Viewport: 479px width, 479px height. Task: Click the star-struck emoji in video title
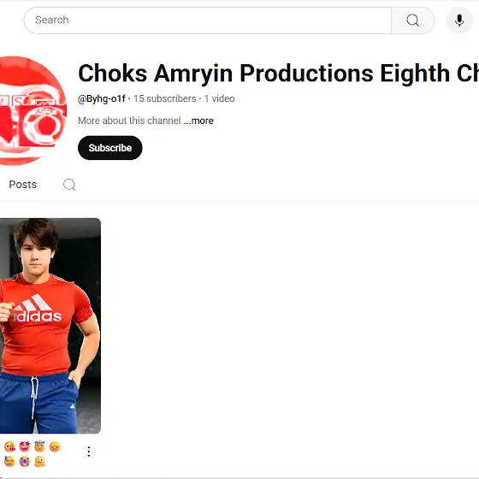click(x=25, y=446)
